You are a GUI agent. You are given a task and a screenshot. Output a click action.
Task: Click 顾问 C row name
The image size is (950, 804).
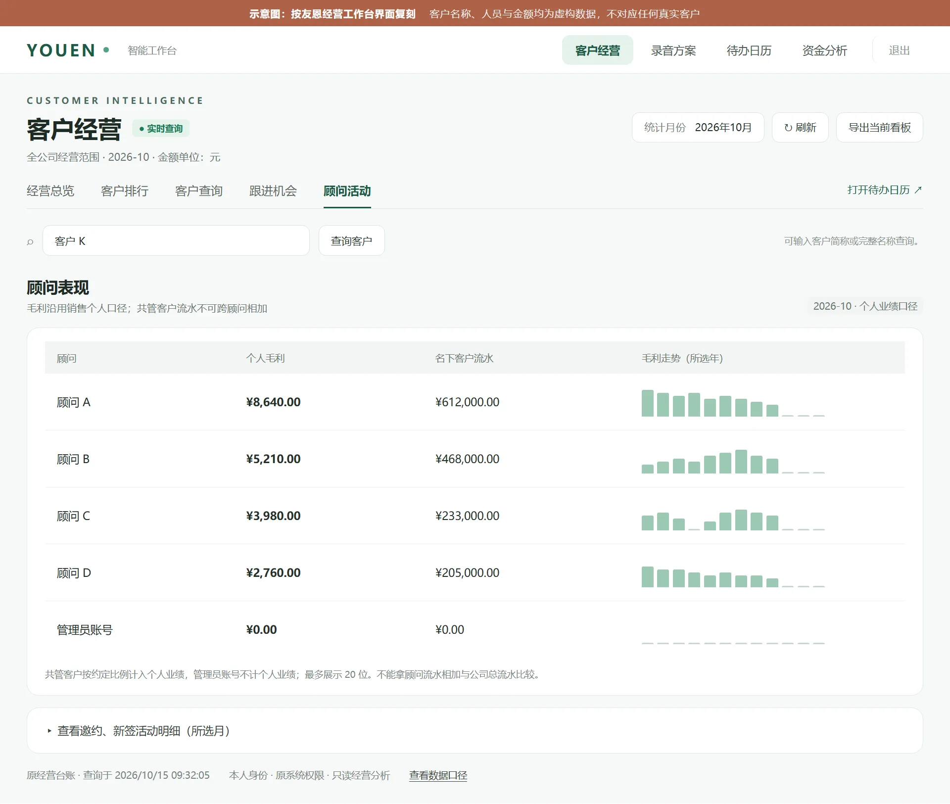[x=73, y=516]
